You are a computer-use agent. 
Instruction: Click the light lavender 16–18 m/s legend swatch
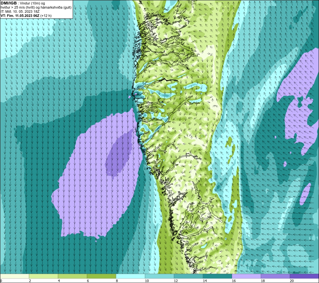tap(246, 276)
